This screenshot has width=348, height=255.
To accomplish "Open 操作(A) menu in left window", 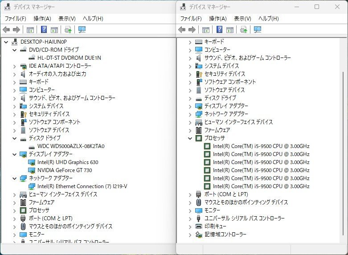I will click(x=42, y=18).
